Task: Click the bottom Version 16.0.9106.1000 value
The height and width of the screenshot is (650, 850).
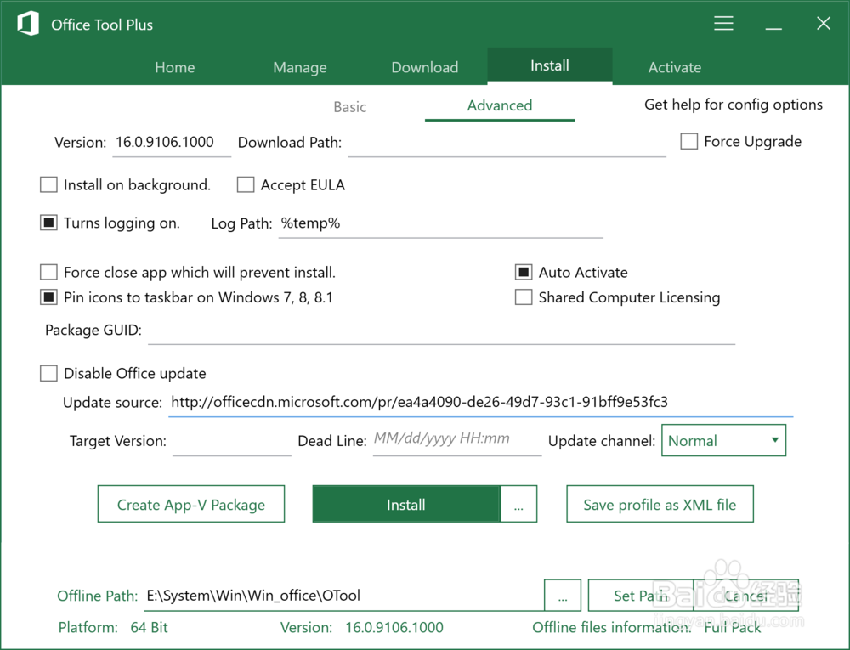Action: click(394, 627)
